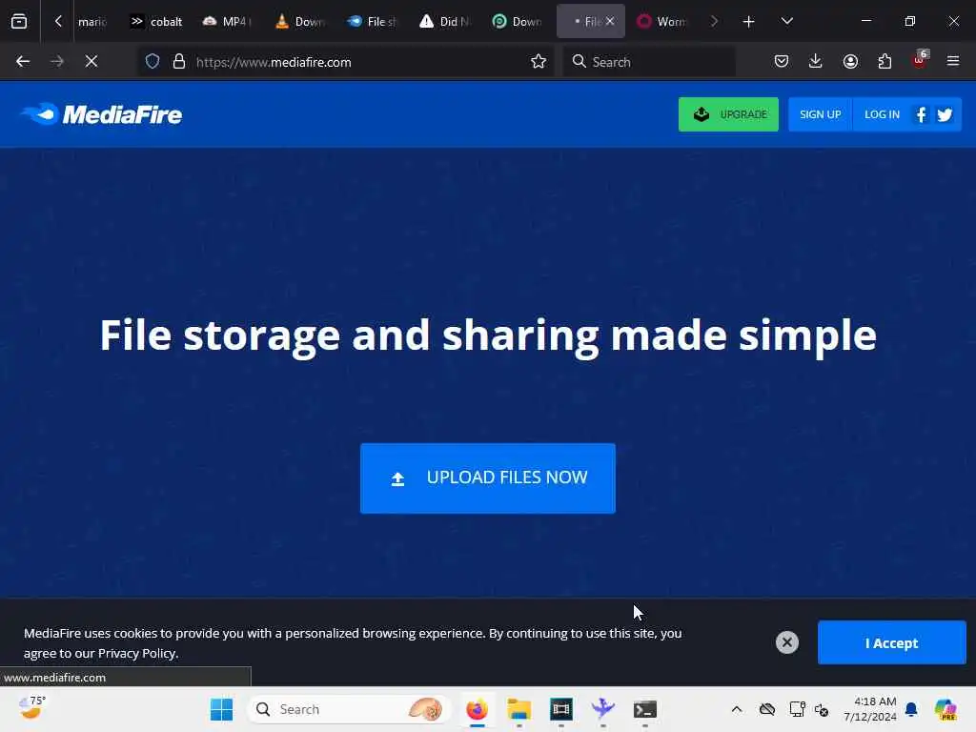Open the Extensions puzzle icon
Viewport: 976px width, 732px height.
point(884,62)
